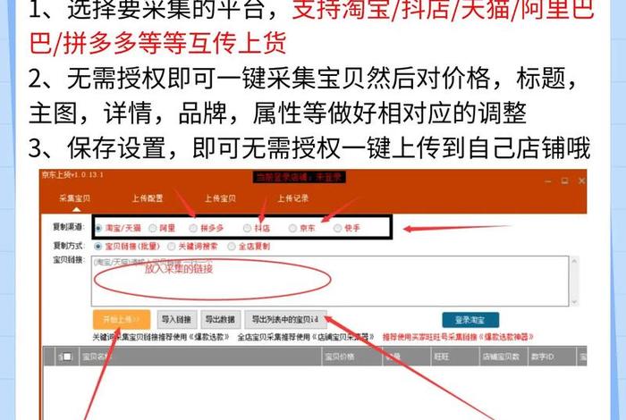The height and width of the screenshot is (420, 626).
Task: Choose the 关键词搜索 copy method
Action: coord(172,247)
